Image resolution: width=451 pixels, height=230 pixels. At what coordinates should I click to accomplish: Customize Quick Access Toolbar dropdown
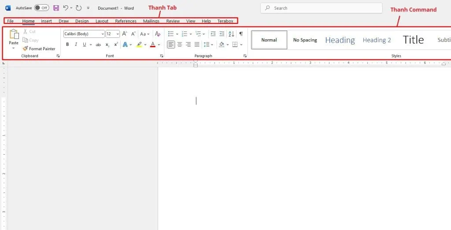click(x=88, y=8)
